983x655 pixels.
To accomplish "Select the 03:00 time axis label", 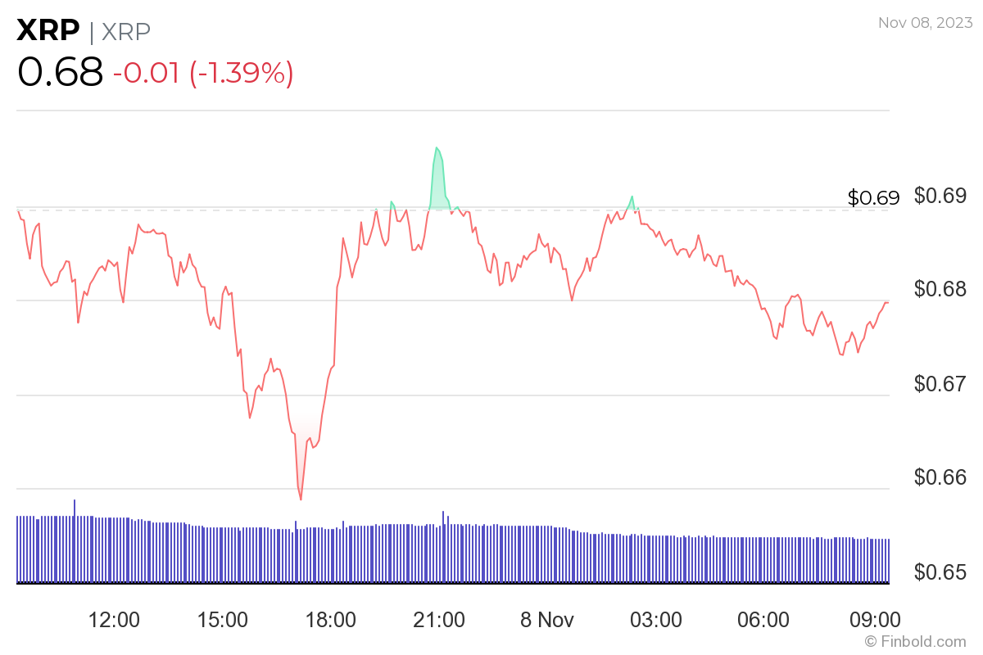I will (661, 620).
